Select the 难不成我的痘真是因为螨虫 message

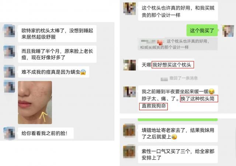tap(53, 72)
